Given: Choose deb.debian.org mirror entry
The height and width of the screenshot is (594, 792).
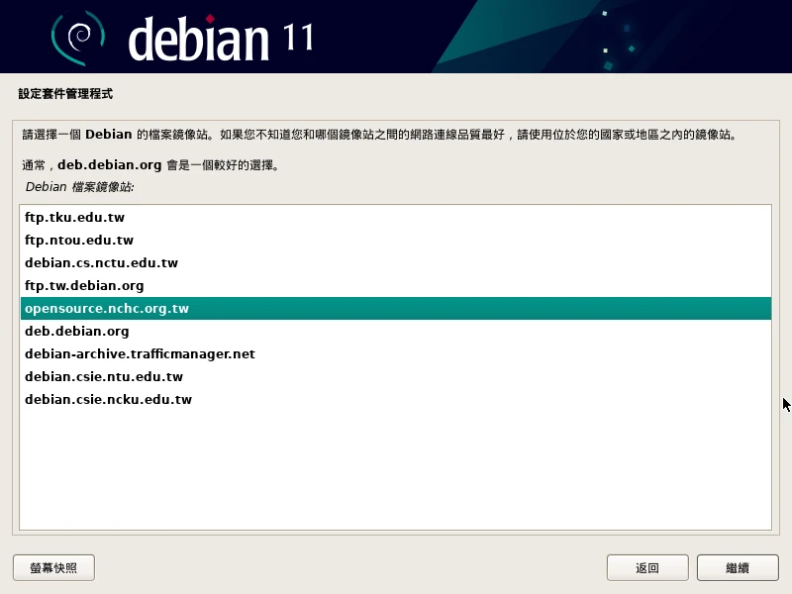Looking at the screenshot, I should click(x=395, y=331).
